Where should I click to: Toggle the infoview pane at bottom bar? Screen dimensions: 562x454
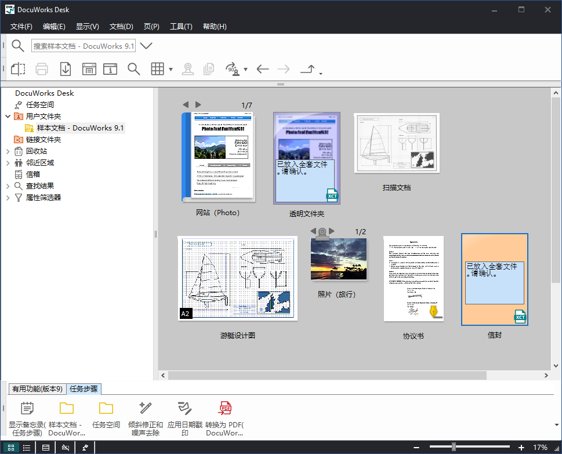[45, 447]
